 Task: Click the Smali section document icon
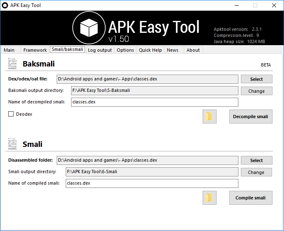tap(12, 144)
